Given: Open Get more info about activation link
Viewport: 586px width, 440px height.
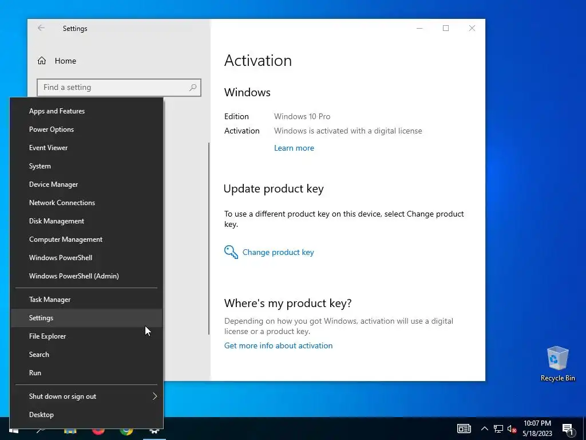Looking at the screenshot, I should 279,345.
